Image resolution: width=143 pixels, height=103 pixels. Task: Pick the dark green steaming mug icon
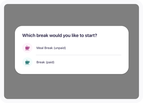coord(27,62)
